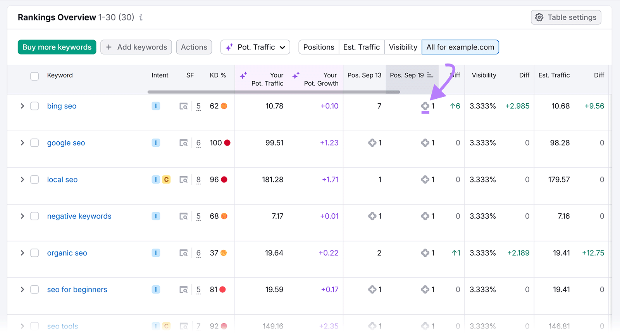Switch to the Est. Traffic tab
620x333 pixels.
tap(361, 47)
